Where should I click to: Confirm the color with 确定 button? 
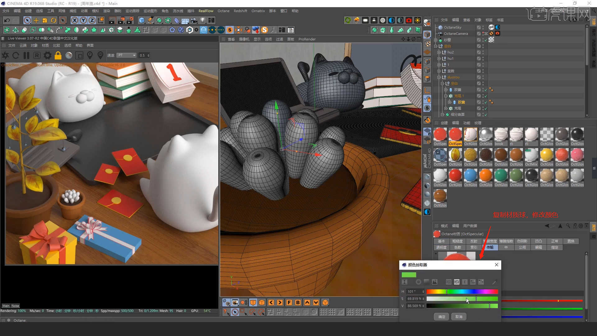(442, 317)
